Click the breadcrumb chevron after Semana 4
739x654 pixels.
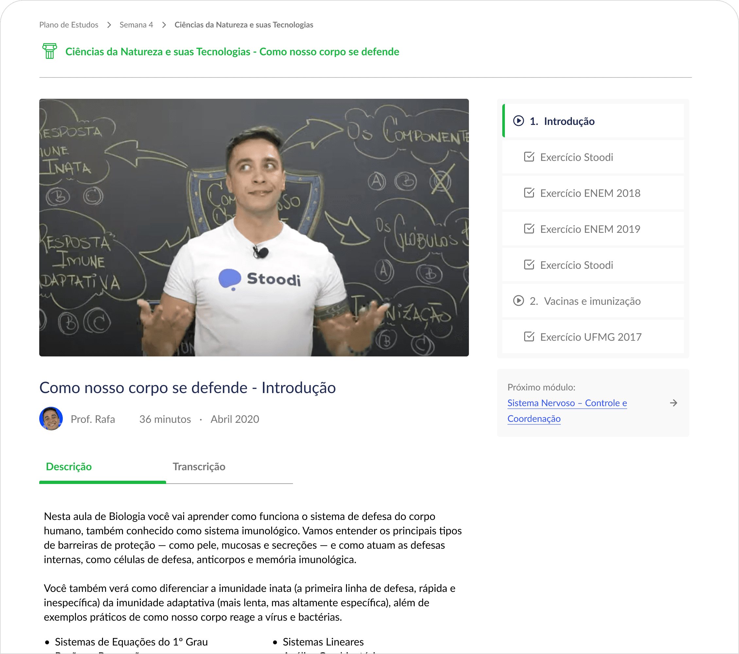point(164,25)
